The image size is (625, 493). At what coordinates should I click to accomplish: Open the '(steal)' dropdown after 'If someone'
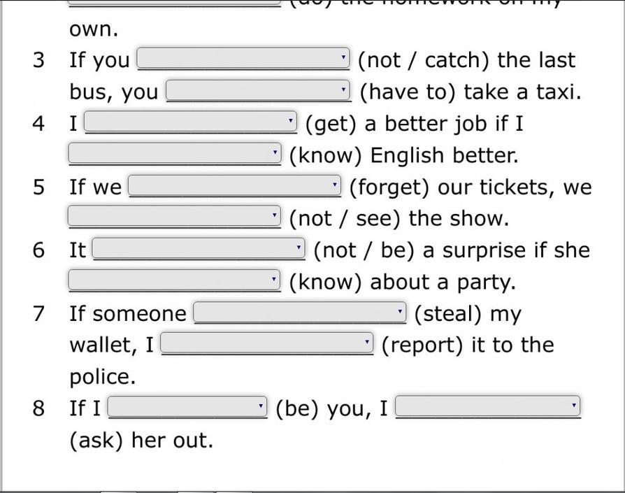click(300, 313)
